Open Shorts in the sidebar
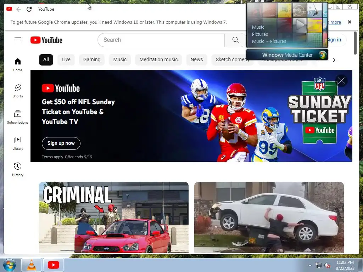 tap(18, 91)
